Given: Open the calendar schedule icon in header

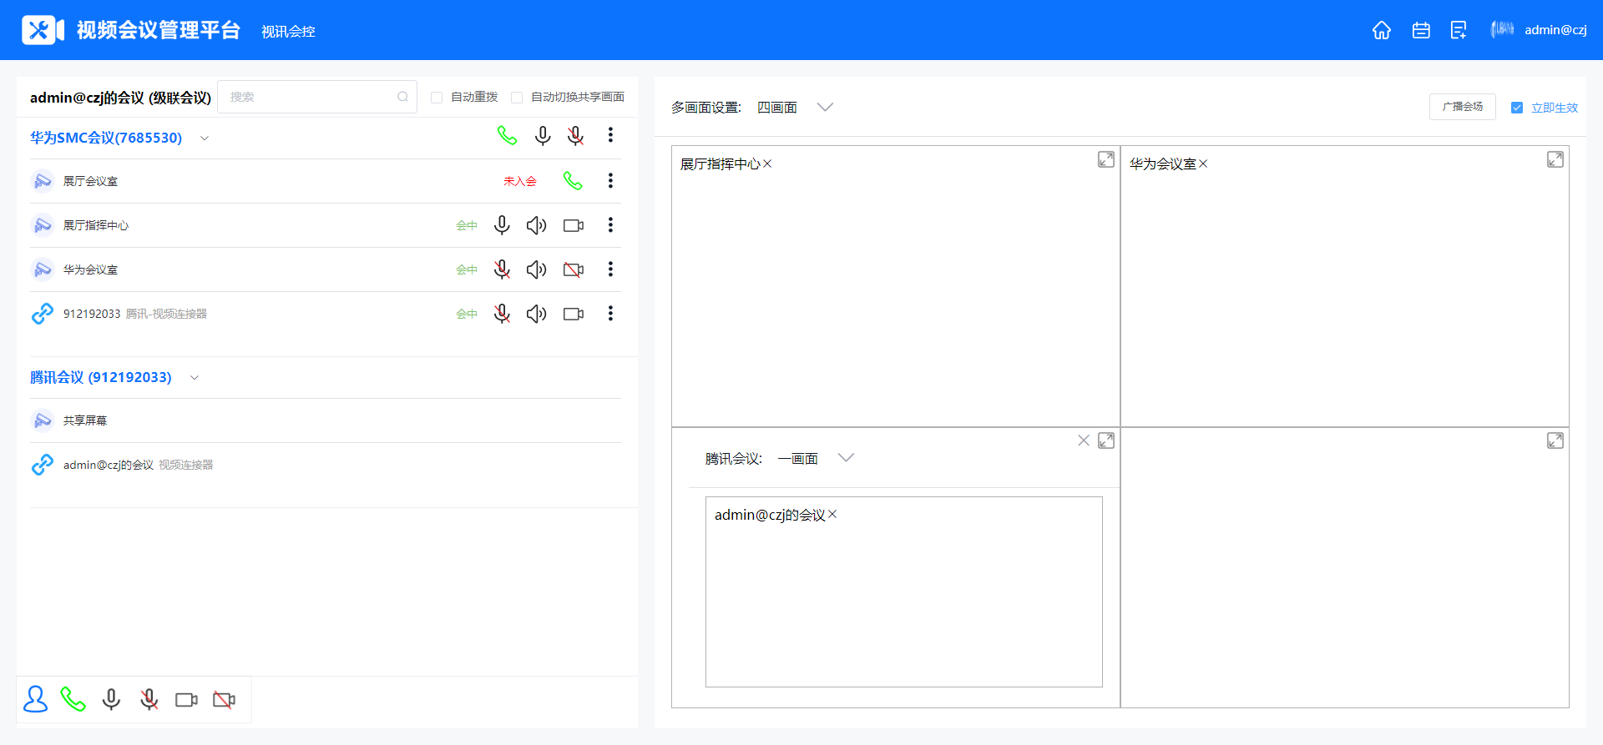Looking at the screenshot, I should click(1421, 30).
